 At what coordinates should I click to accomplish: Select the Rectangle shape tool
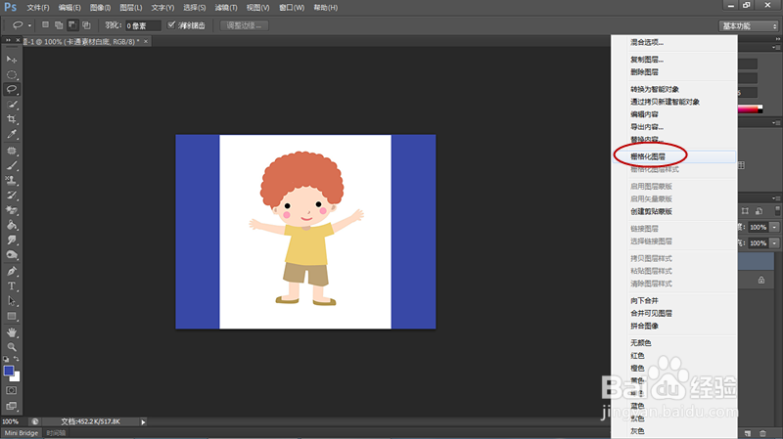coord(12,316)
